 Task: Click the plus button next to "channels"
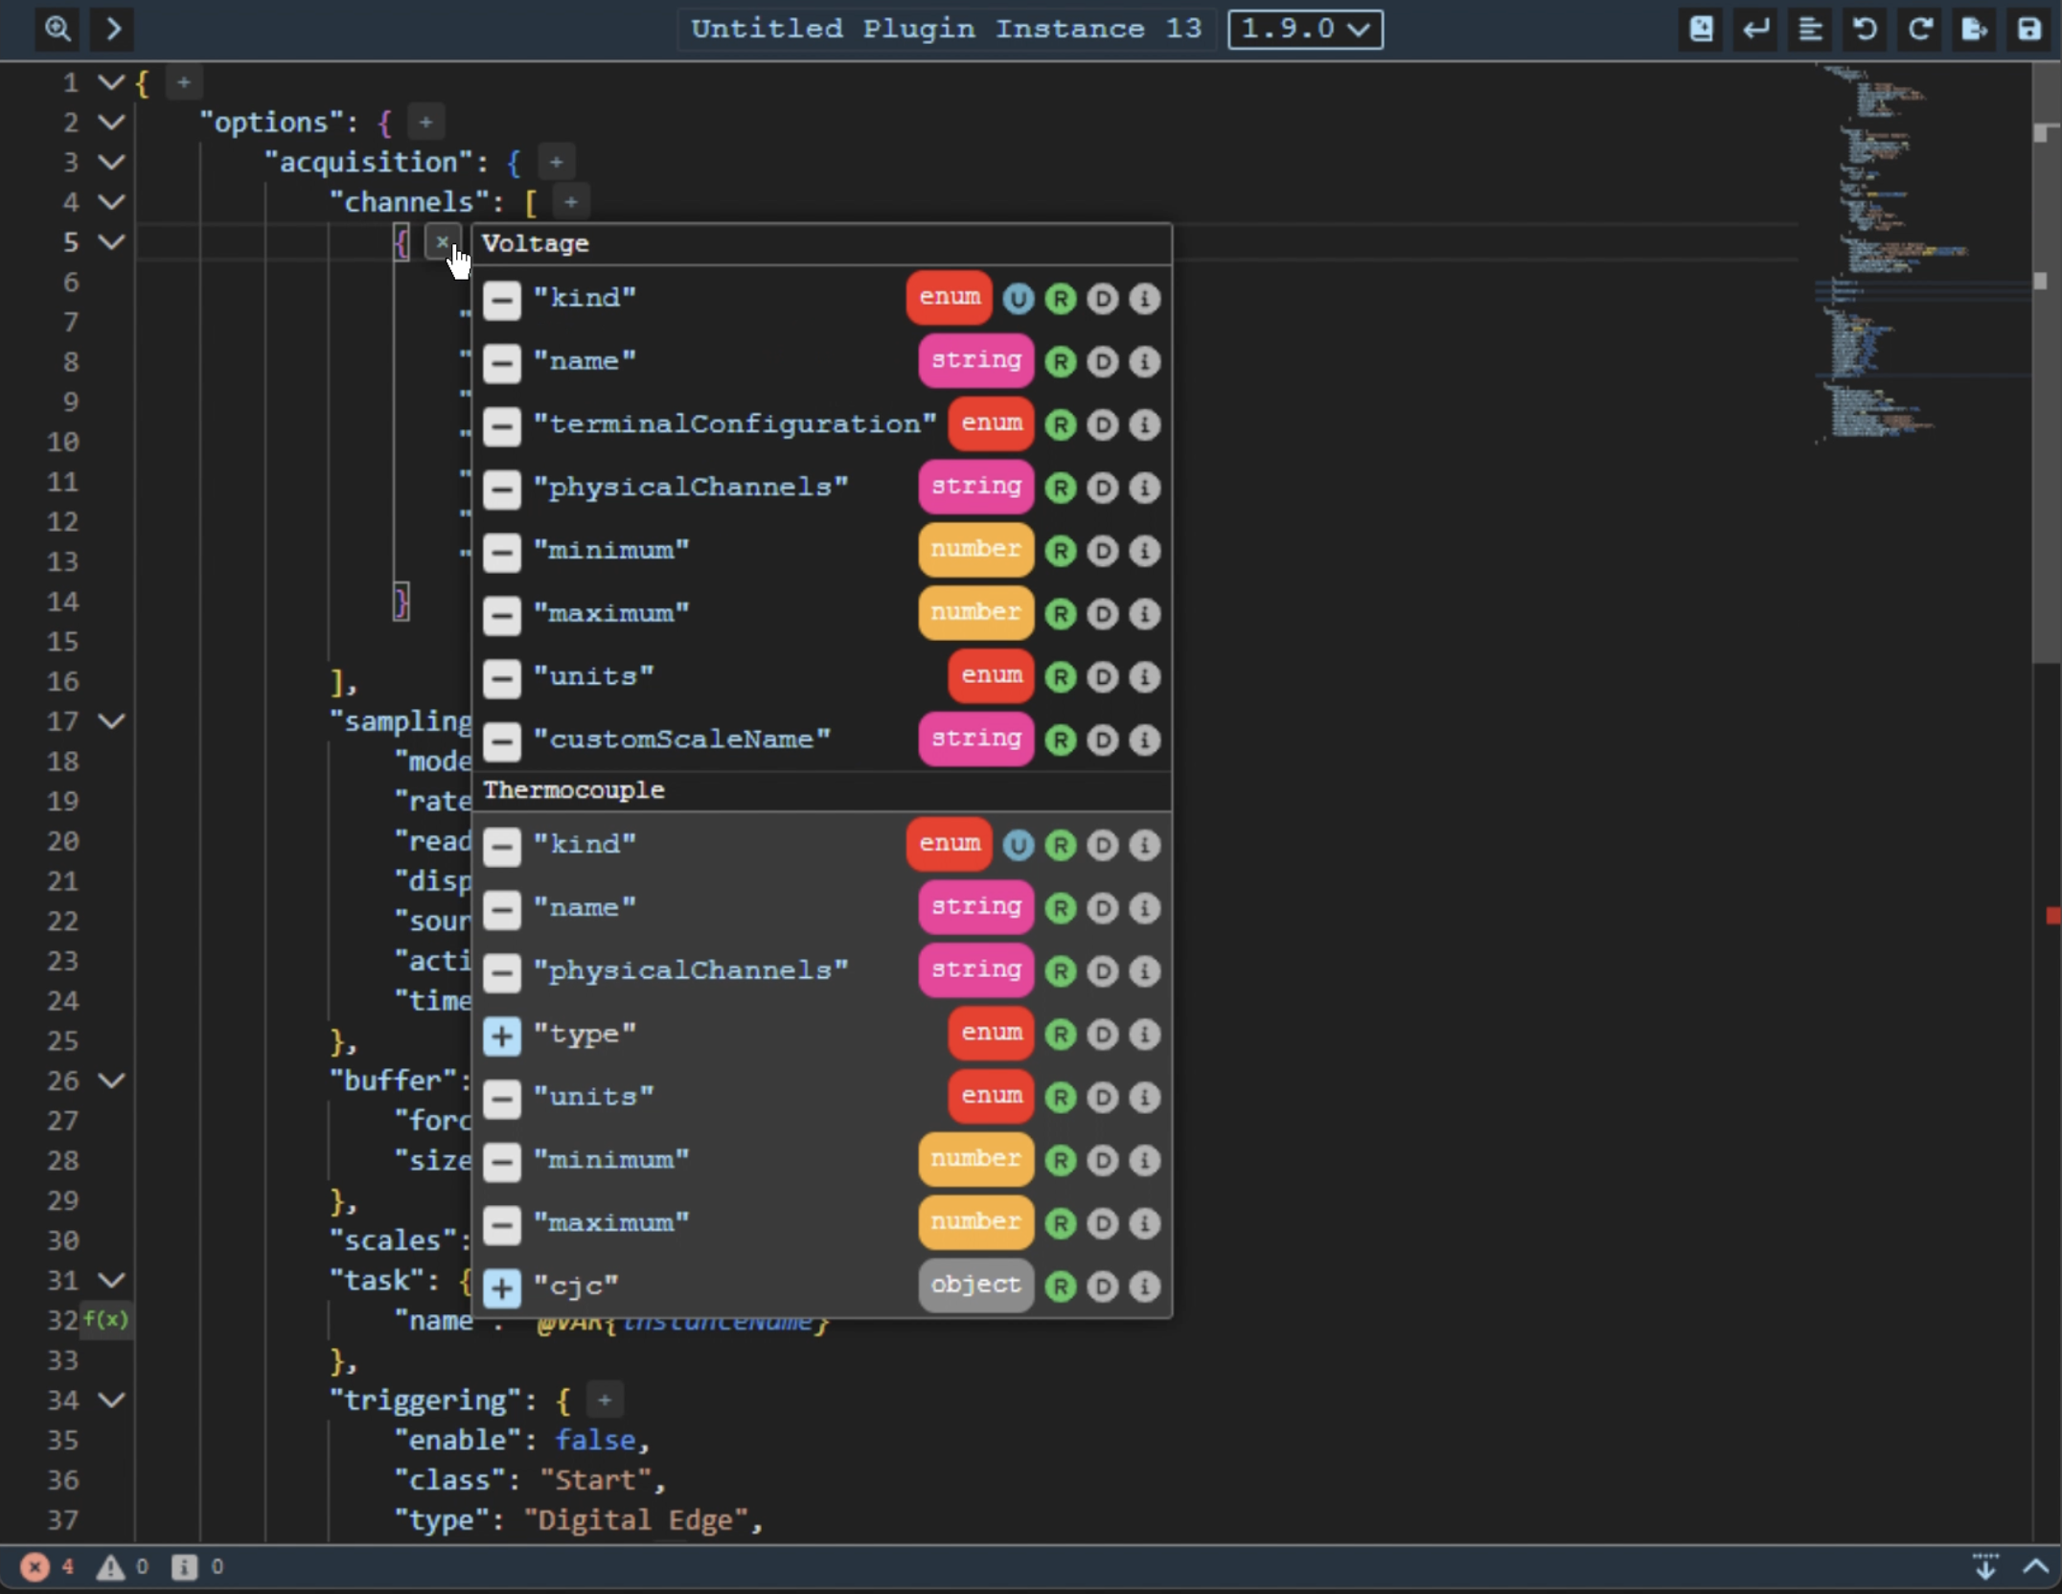tap(570, 202)
